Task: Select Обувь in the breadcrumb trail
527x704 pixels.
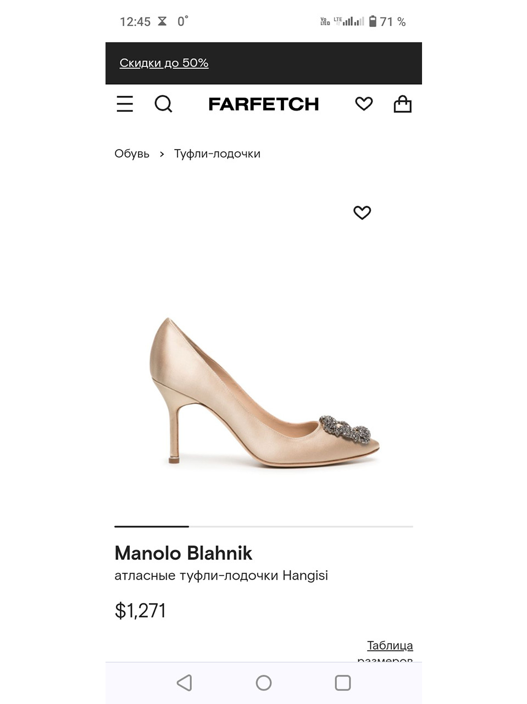Action: 131,154
